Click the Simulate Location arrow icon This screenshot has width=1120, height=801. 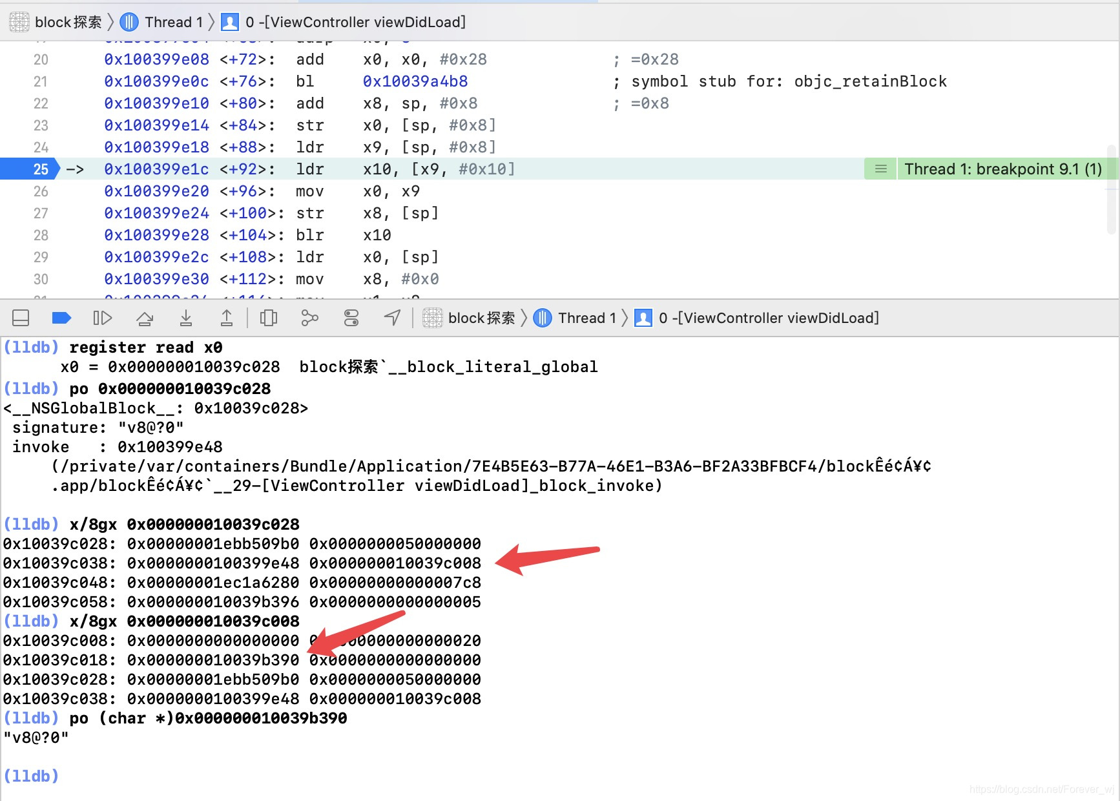pyautogui.click(x=393, y=317)
